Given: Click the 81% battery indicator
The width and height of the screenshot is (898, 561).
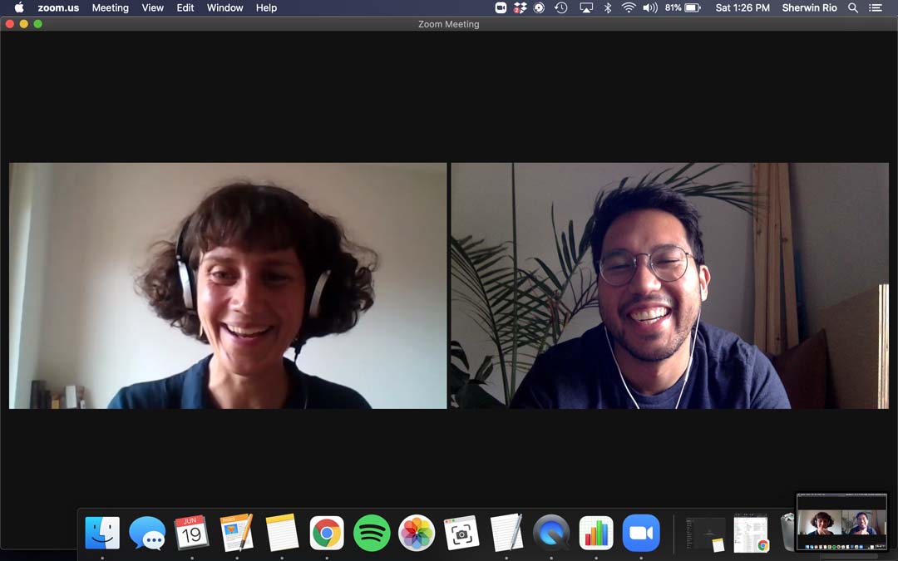Looking at the screenshot, I should pyautogui.click(x=683, y=7).
